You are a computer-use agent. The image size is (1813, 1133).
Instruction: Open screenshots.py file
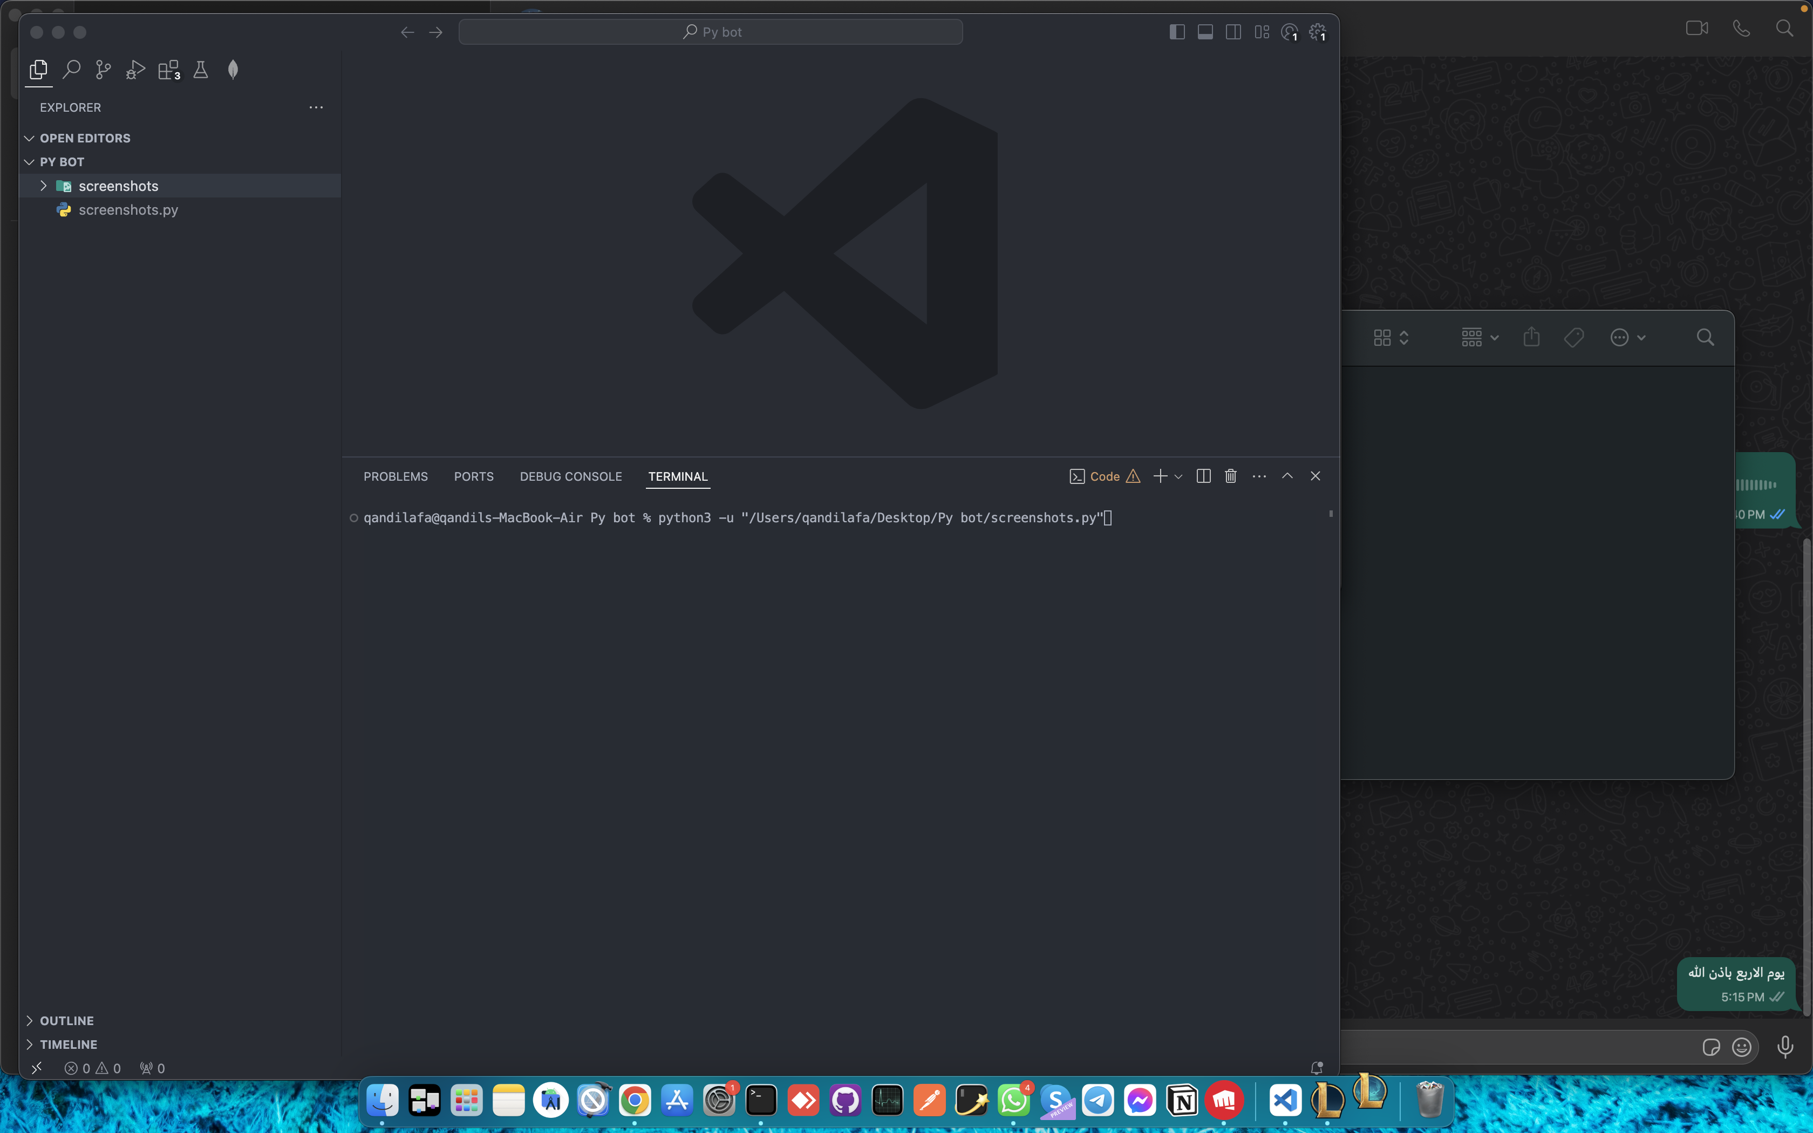pos(128,210)
